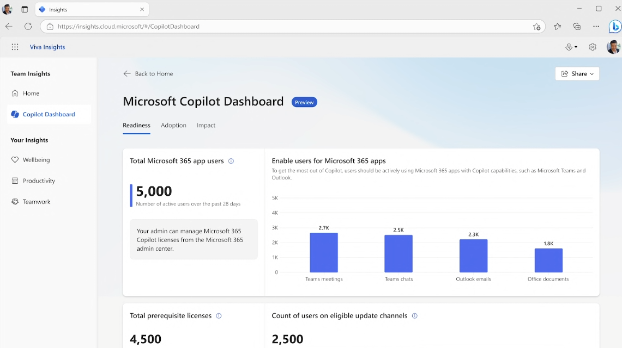This screenshot has height=348, width=622.
Task: View site info lock icon
Action: click(x=50, y=27)
